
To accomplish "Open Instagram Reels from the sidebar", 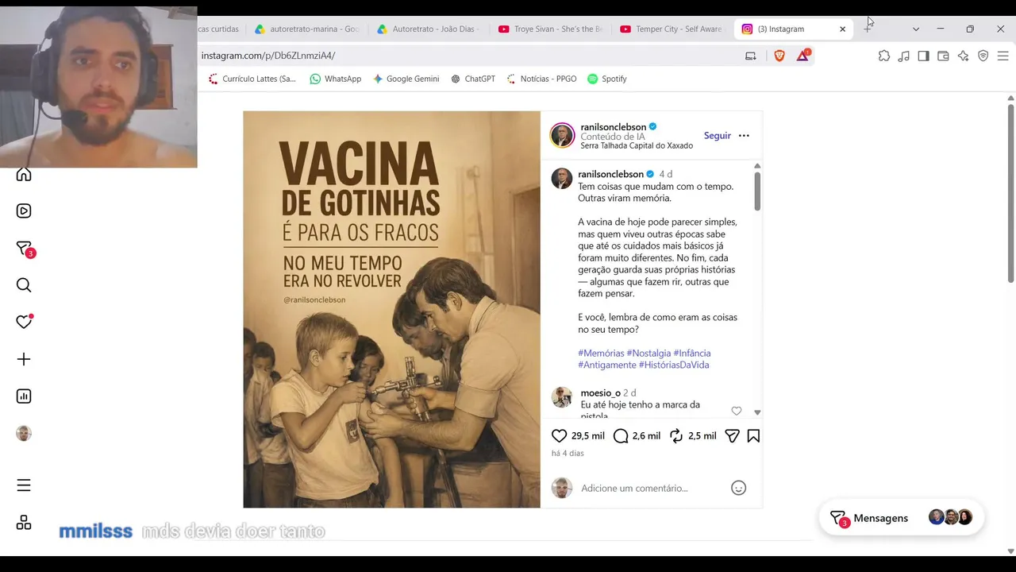I will tap(24, 211).
